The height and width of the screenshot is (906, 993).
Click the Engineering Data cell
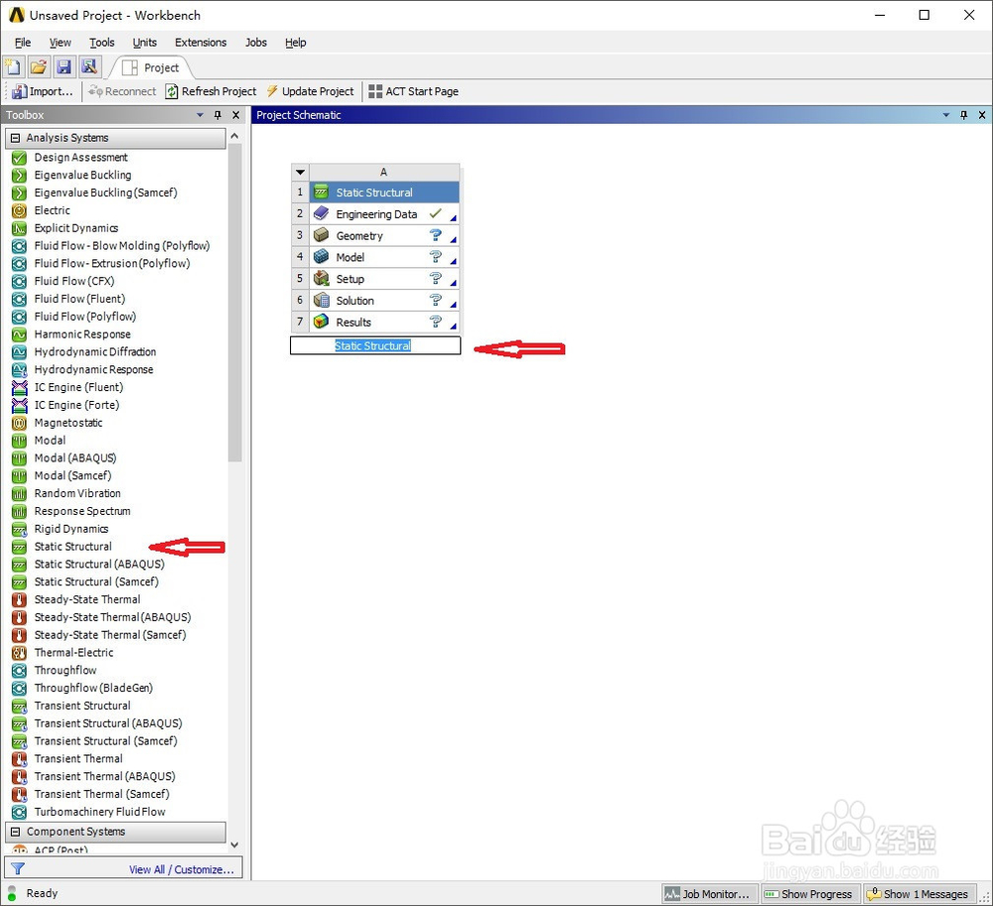pyautogui.click(x=384, y=213)
